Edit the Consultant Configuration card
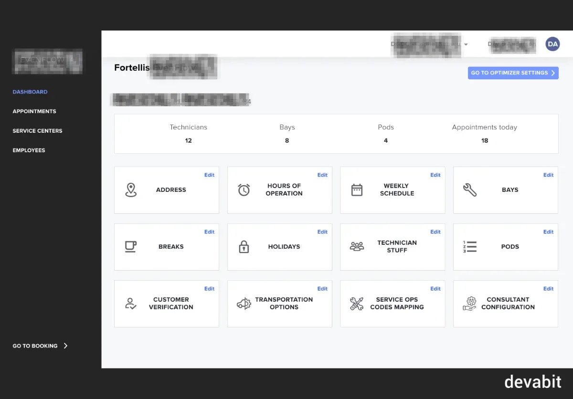The height and width of the screenshot is (399, 573). coord(548,289)
